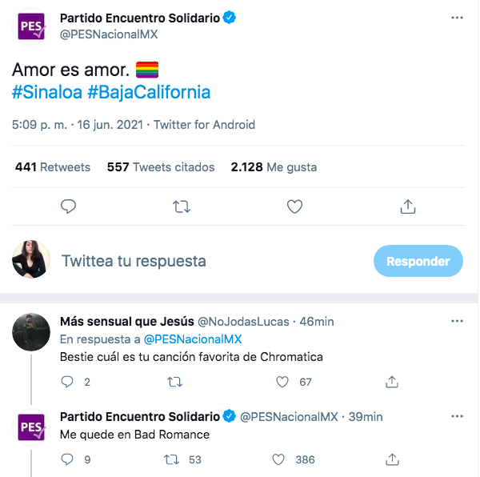
Task: Open more options for the main tweet
Action: 457,18
